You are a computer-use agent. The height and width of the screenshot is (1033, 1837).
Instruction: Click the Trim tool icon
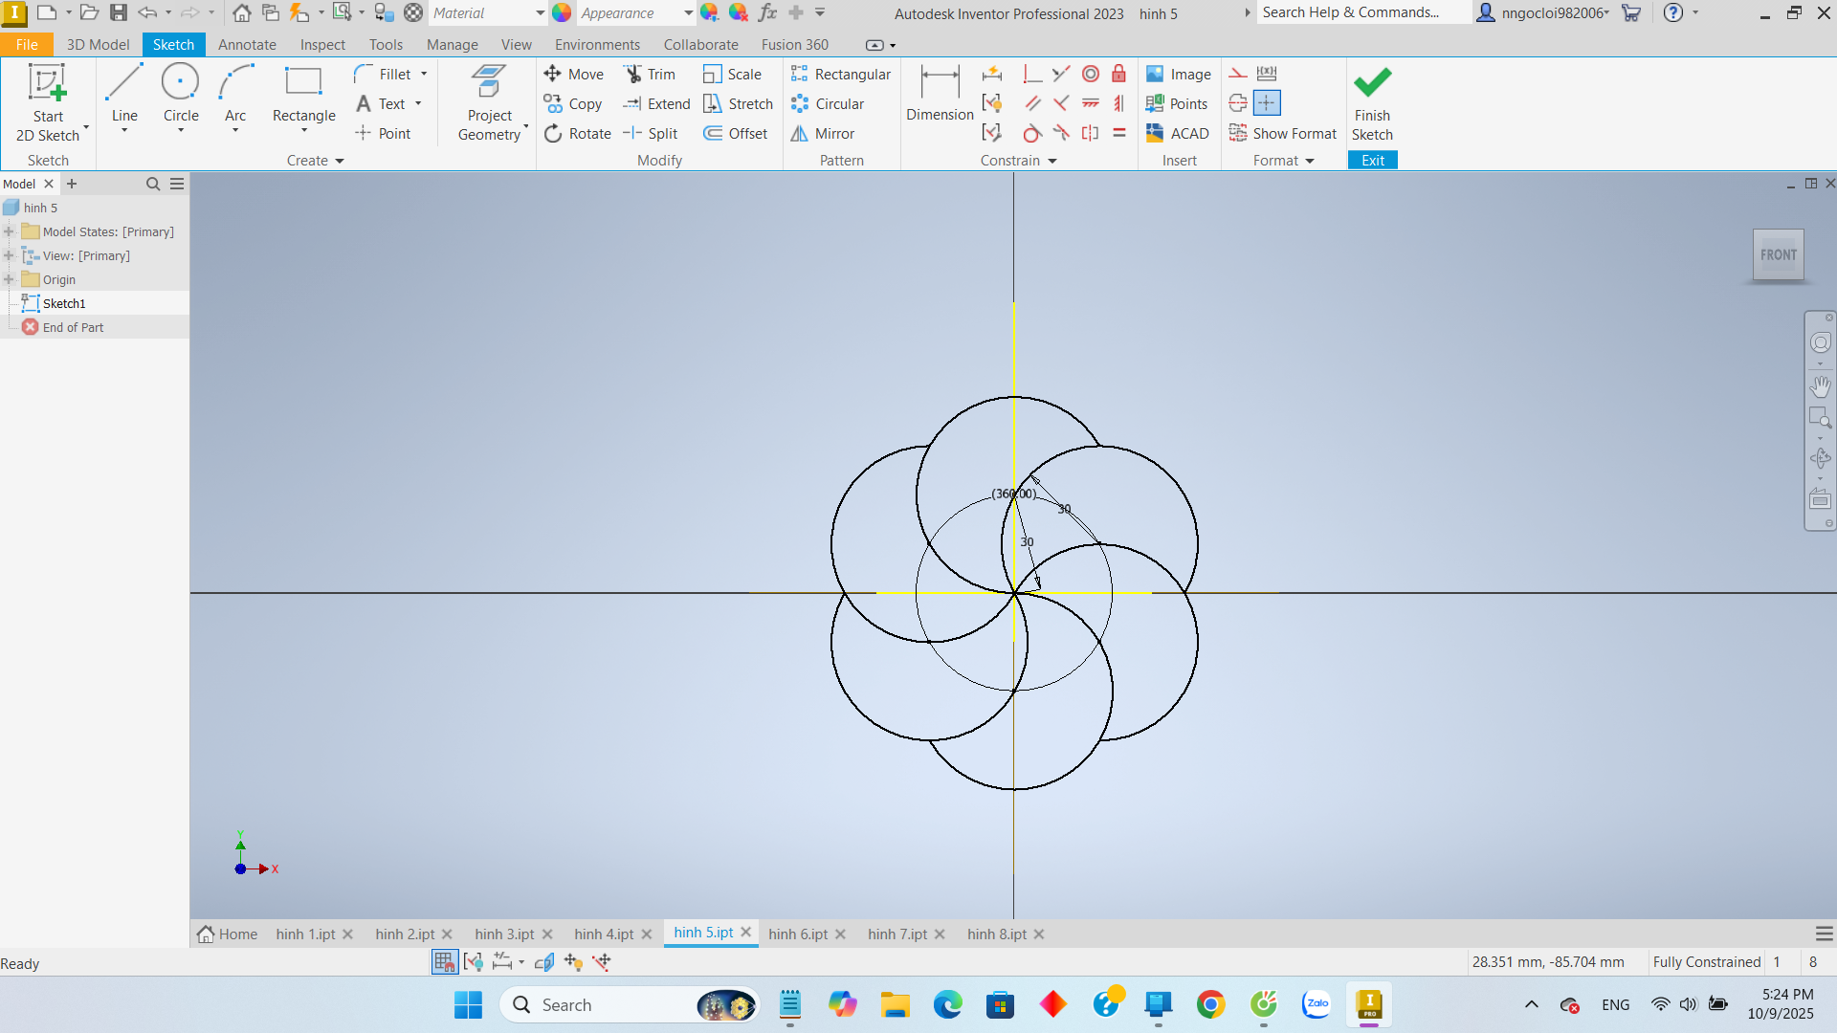(633, 75)
